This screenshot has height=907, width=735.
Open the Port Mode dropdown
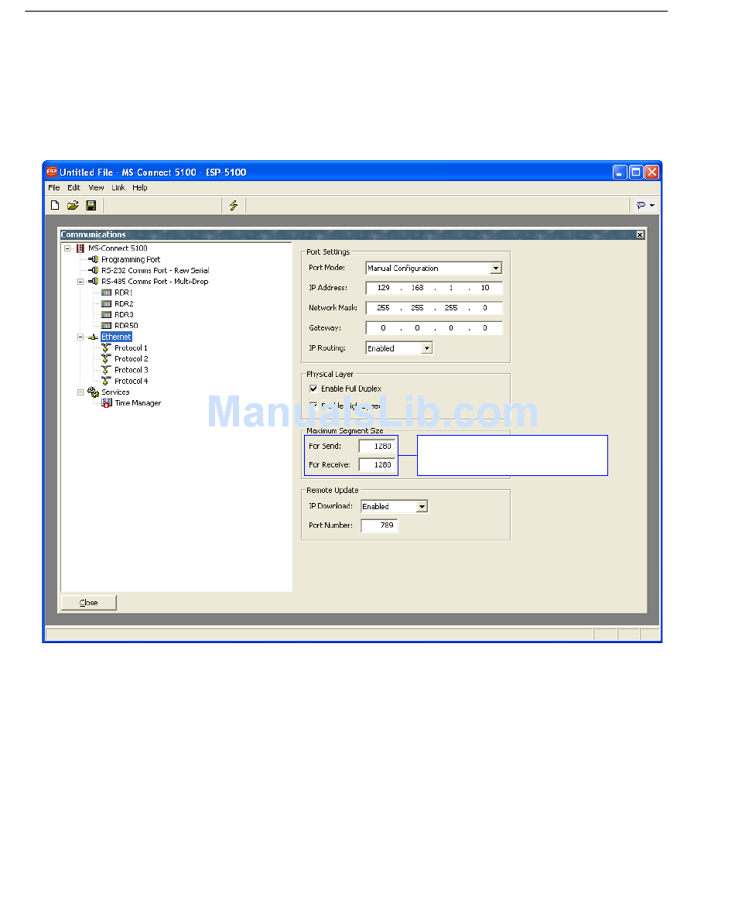point(496,268)
